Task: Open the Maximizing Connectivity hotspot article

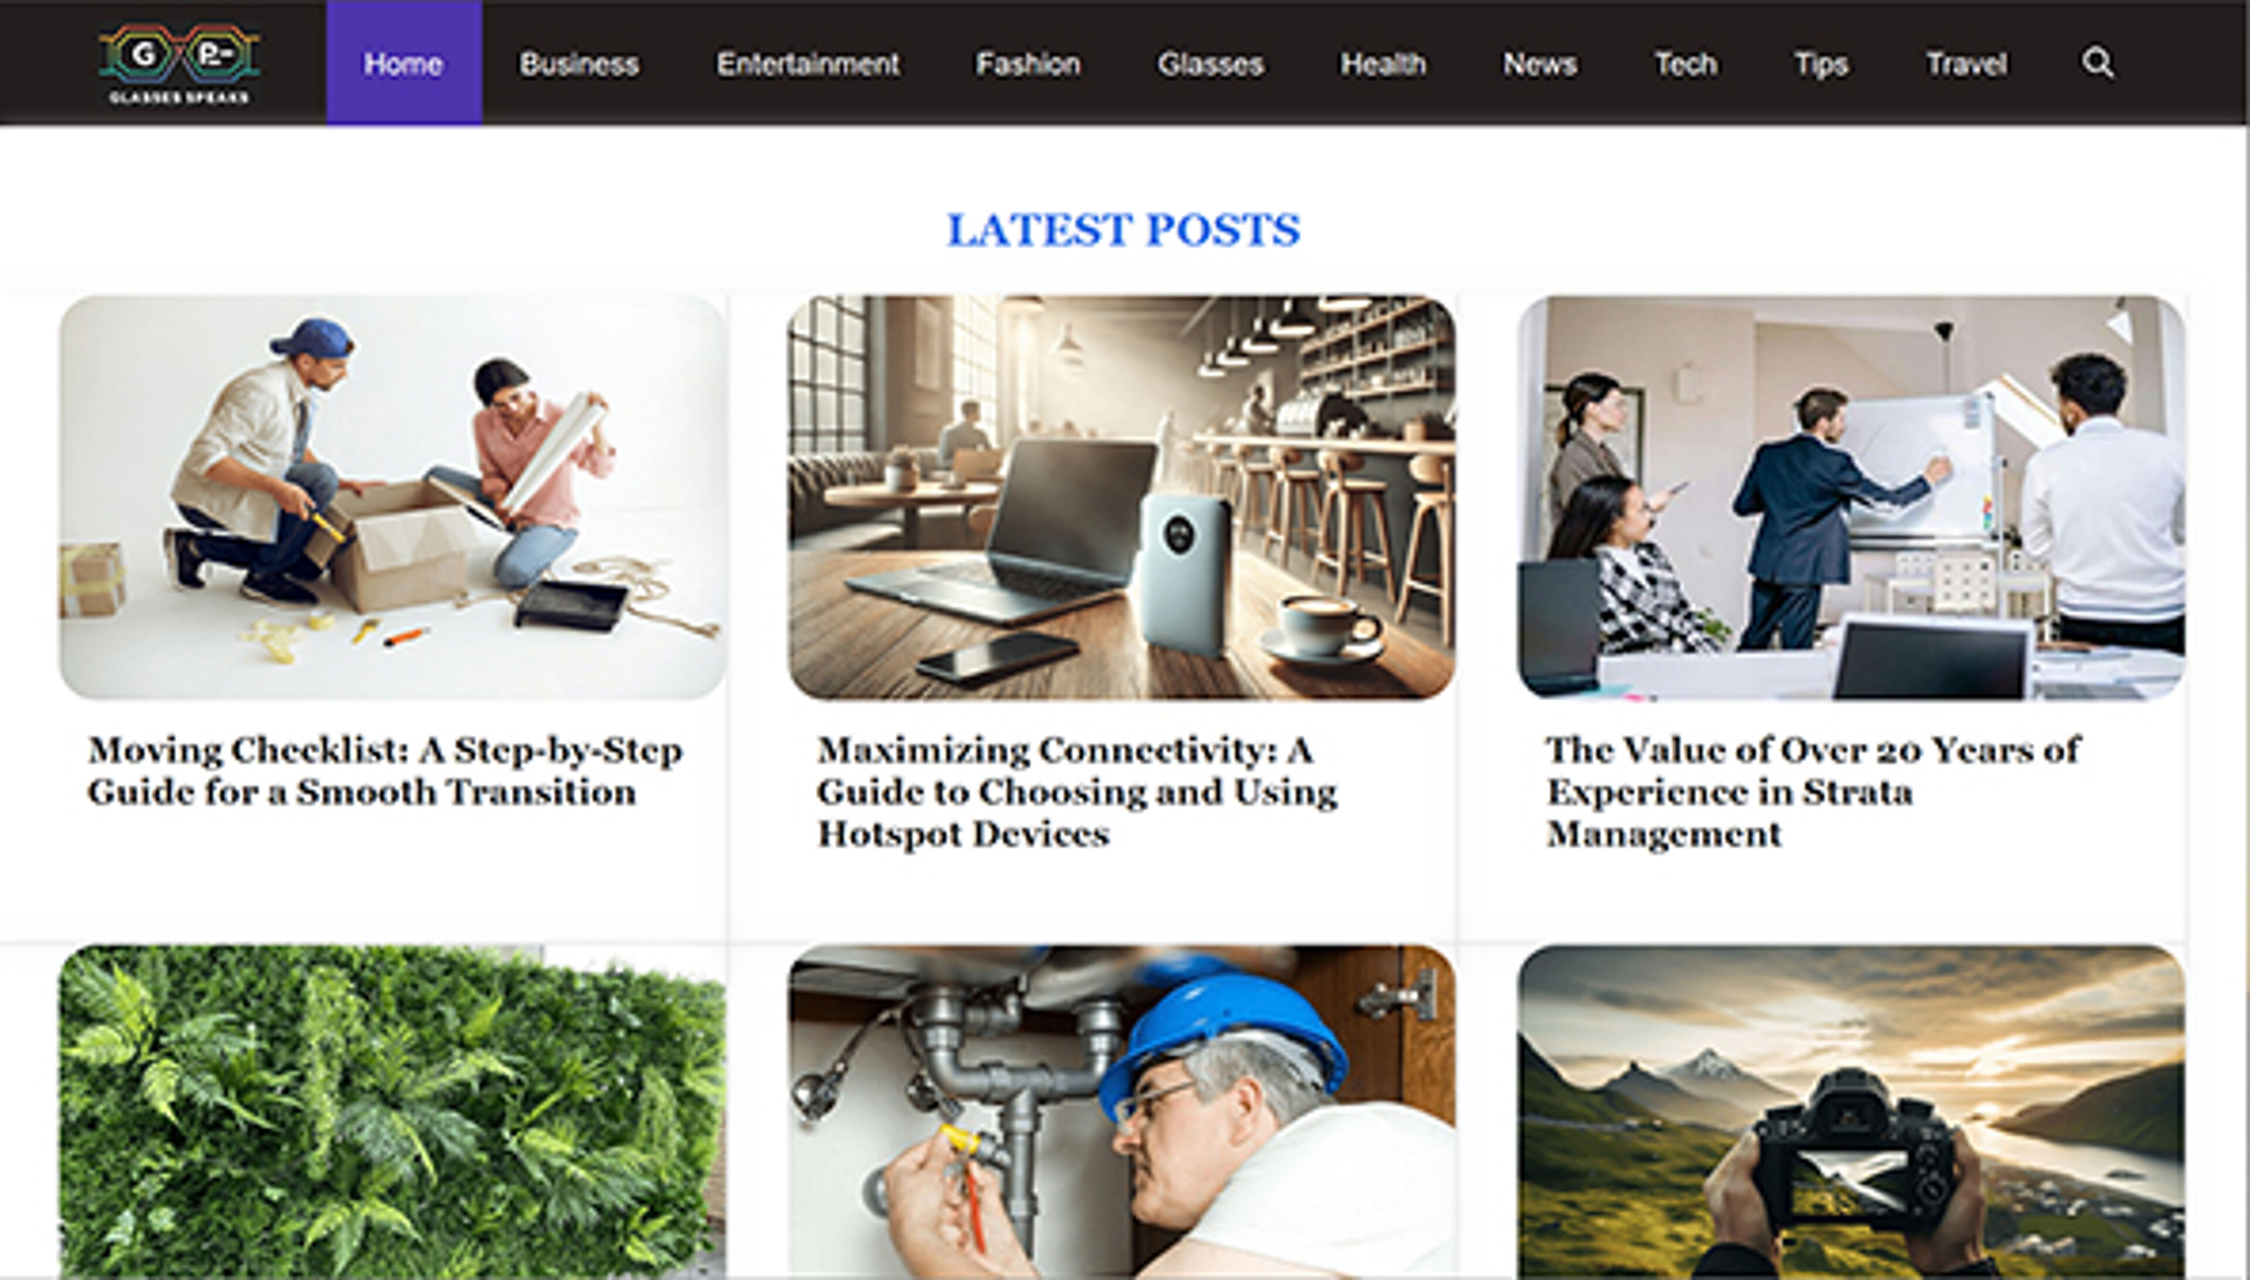Action: (1078, 791)
